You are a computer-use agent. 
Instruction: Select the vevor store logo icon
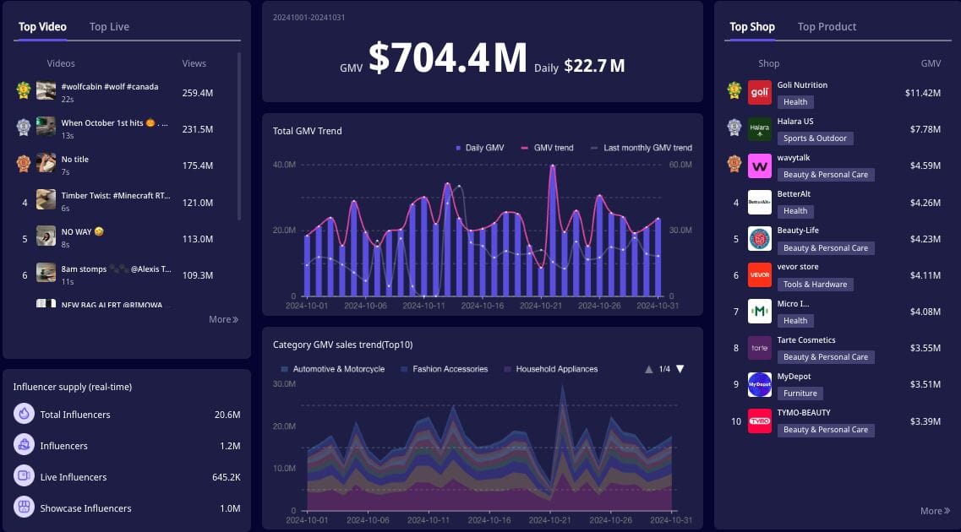(x=760, y=274)
